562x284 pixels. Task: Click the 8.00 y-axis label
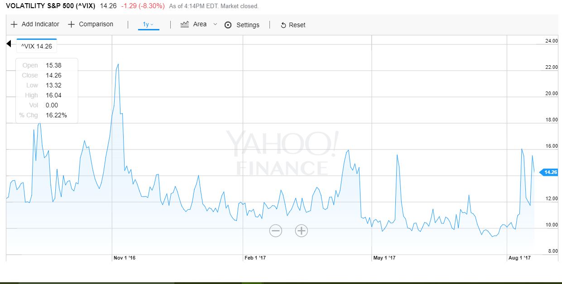tap(552, 251)
